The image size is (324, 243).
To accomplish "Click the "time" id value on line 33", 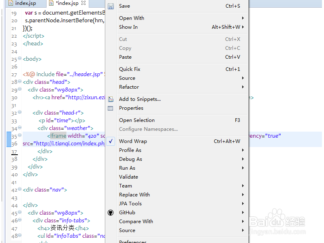I will [x=62, y=120].
